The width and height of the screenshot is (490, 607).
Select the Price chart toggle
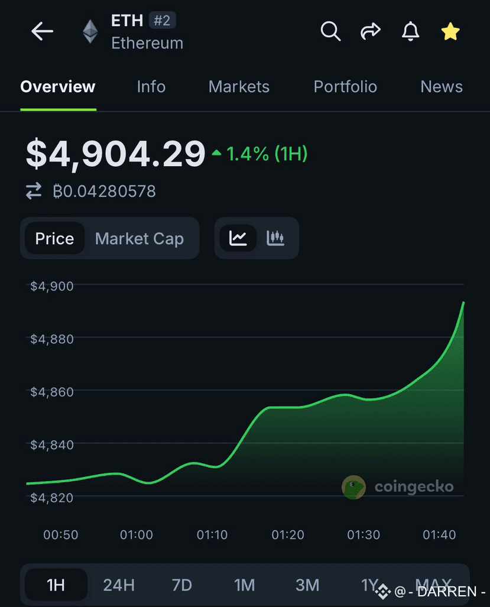tap(54, 238)
